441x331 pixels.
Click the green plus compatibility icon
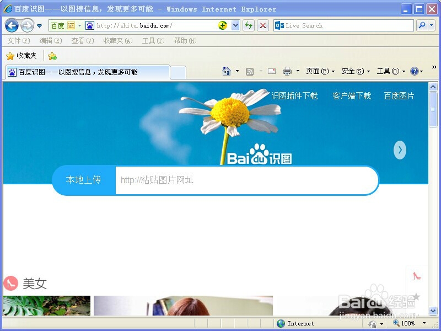coord(223,25)
